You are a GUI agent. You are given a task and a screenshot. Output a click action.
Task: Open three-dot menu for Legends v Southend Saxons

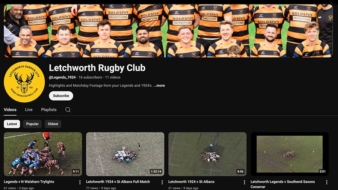coord(326,182)
